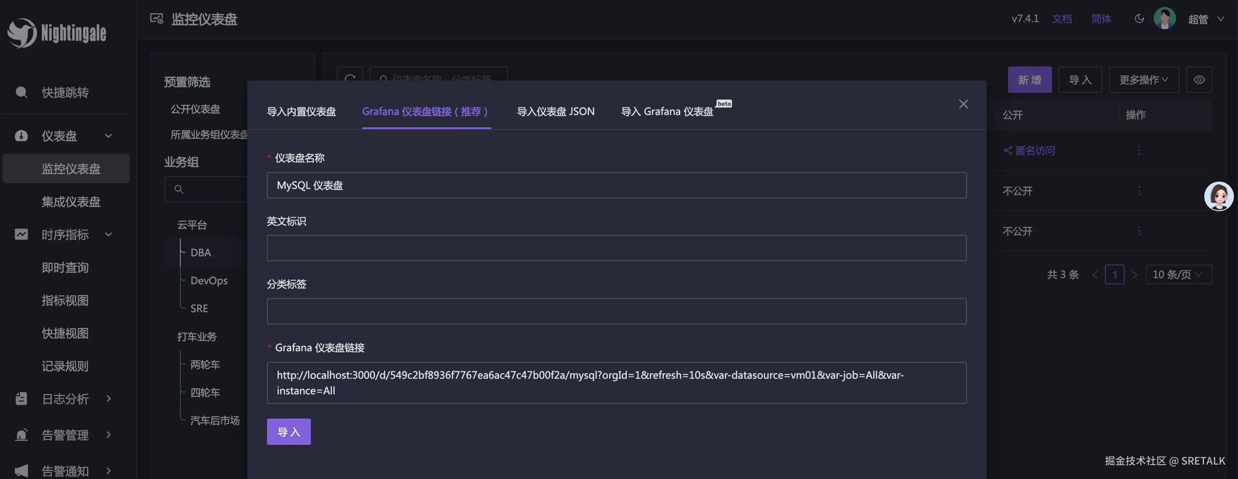The width and height of the screenshot is (1238, 479).
Task: Select SRE in business group tree
Action: [200, 309]
